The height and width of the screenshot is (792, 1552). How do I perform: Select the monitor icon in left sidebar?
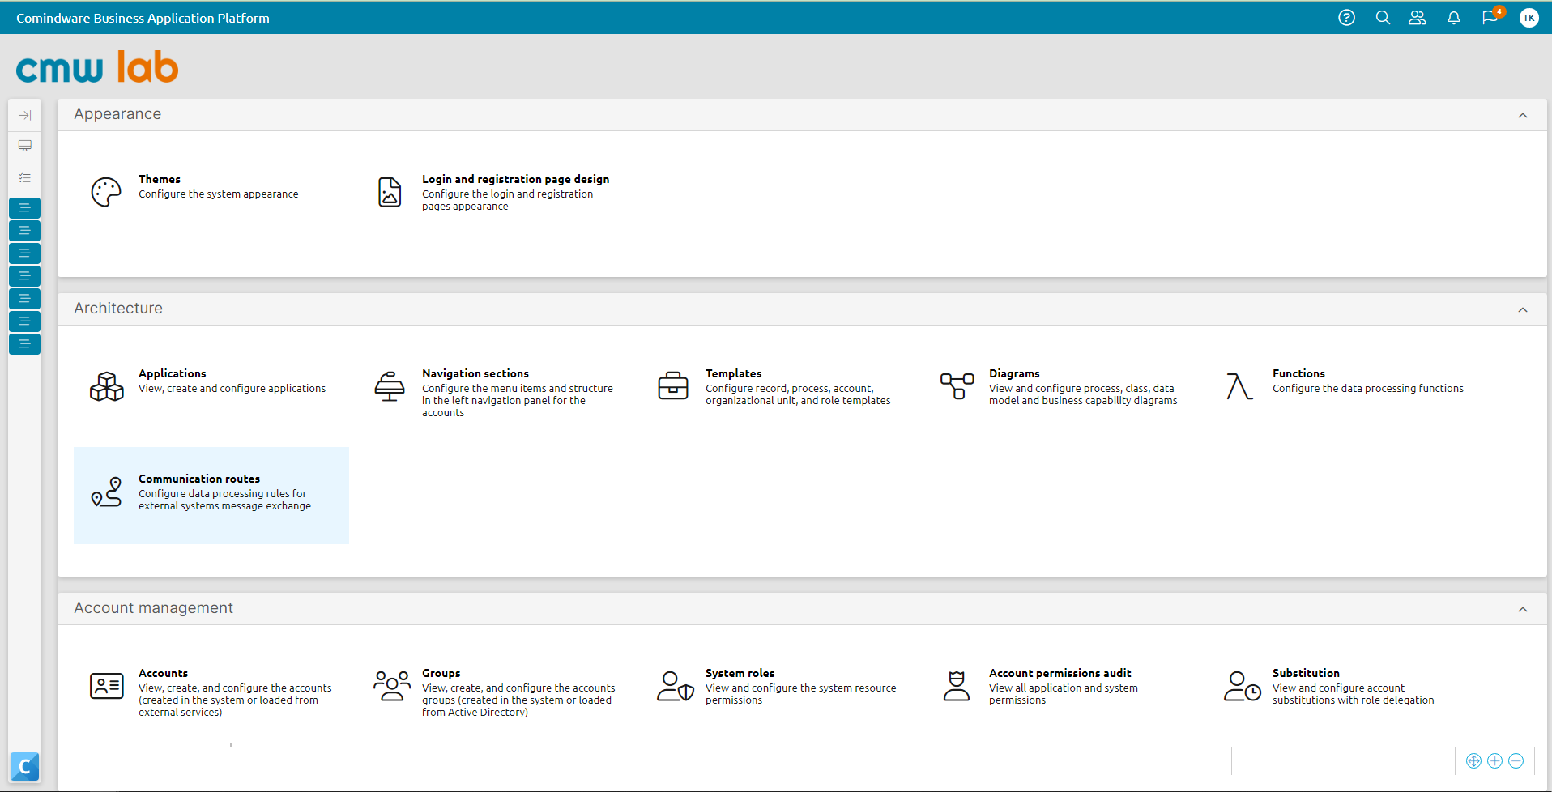25,146
